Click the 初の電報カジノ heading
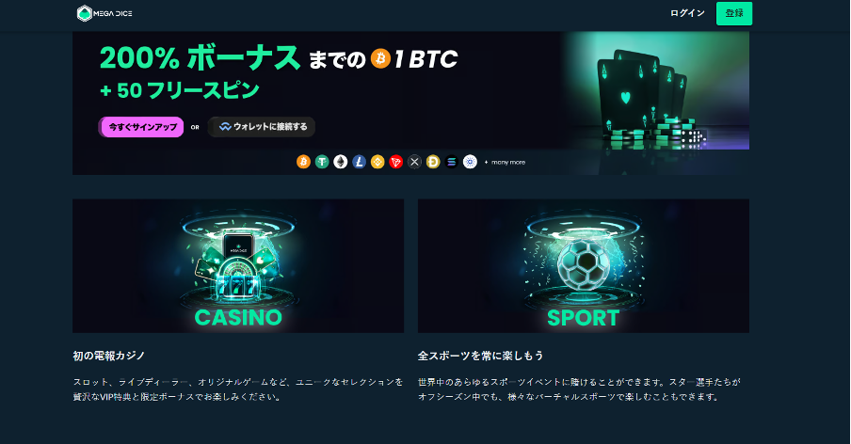The height and width of the screenshot is (444, 851). (109, 356)
